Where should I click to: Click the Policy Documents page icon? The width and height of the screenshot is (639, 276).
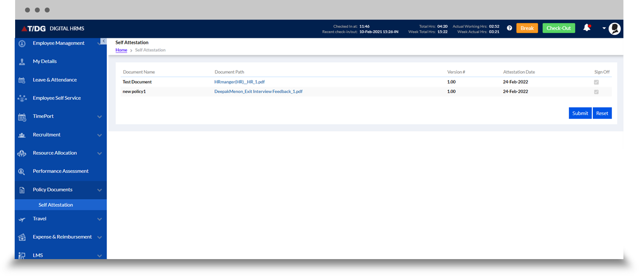[x=22, y=190]
